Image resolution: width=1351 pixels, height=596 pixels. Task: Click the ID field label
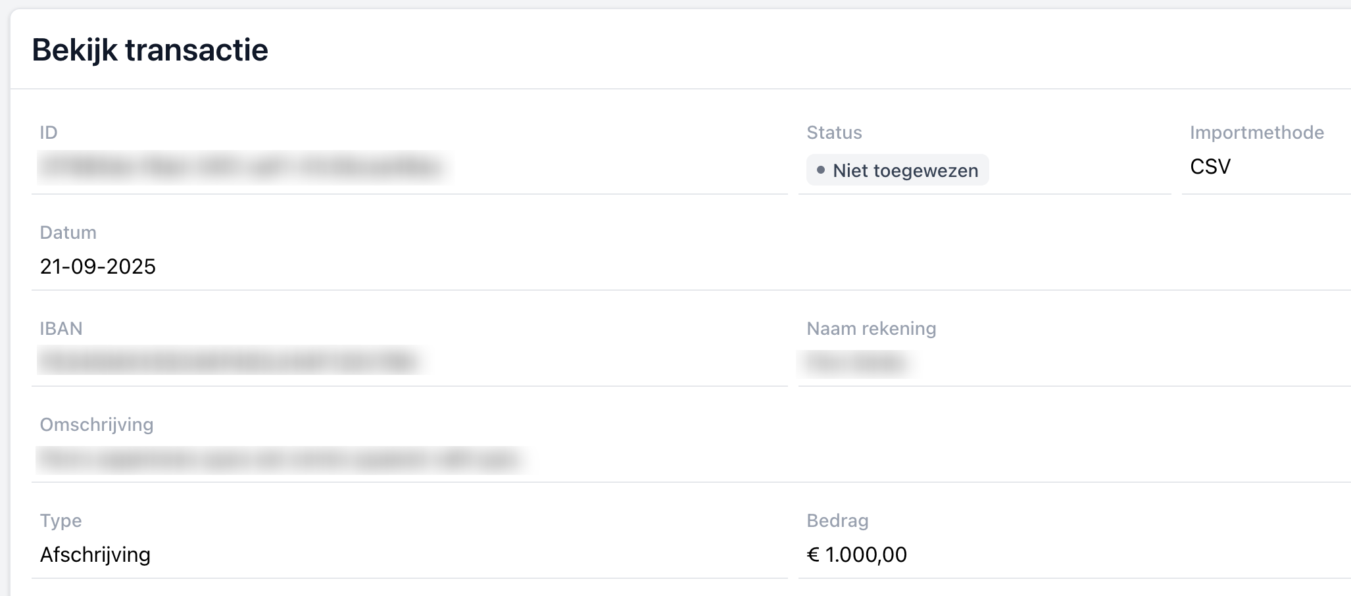(49, 133)
